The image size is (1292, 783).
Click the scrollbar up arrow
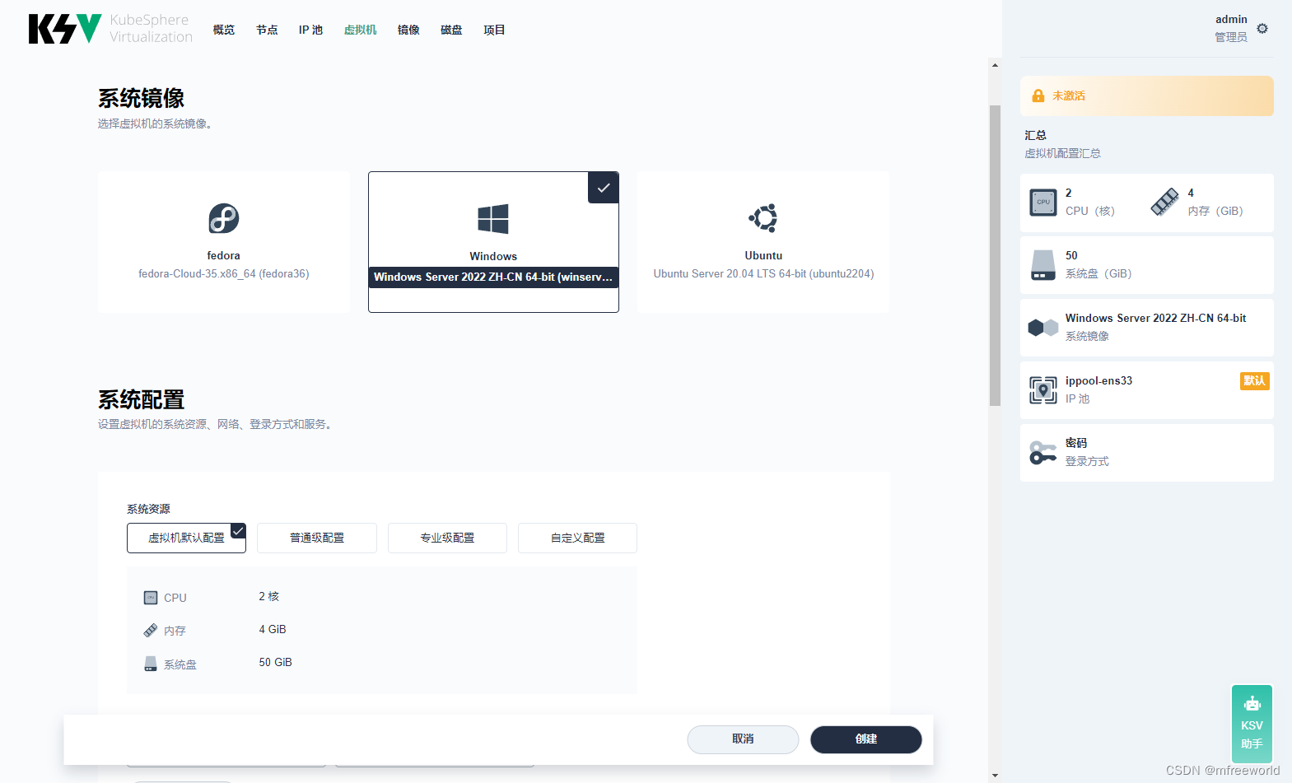pos(995,64)
